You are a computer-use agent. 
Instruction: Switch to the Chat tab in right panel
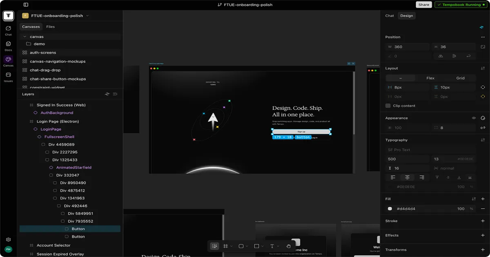(390, 16)
